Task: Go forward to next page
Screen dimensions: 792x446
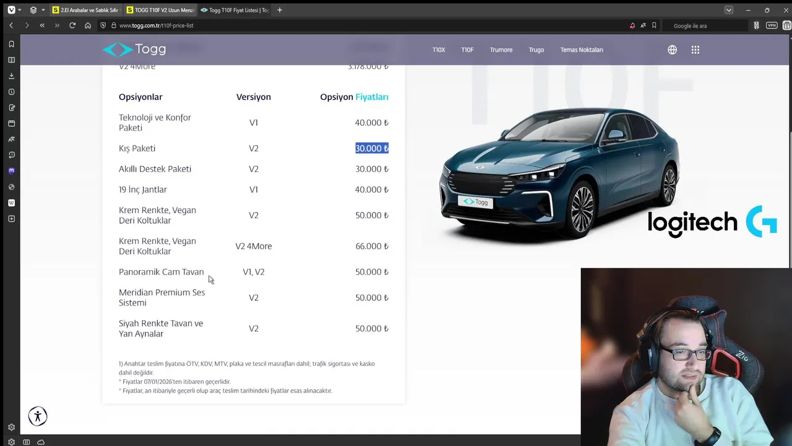Action: 27,25
